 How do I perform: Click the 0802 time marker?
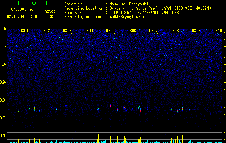46,31
